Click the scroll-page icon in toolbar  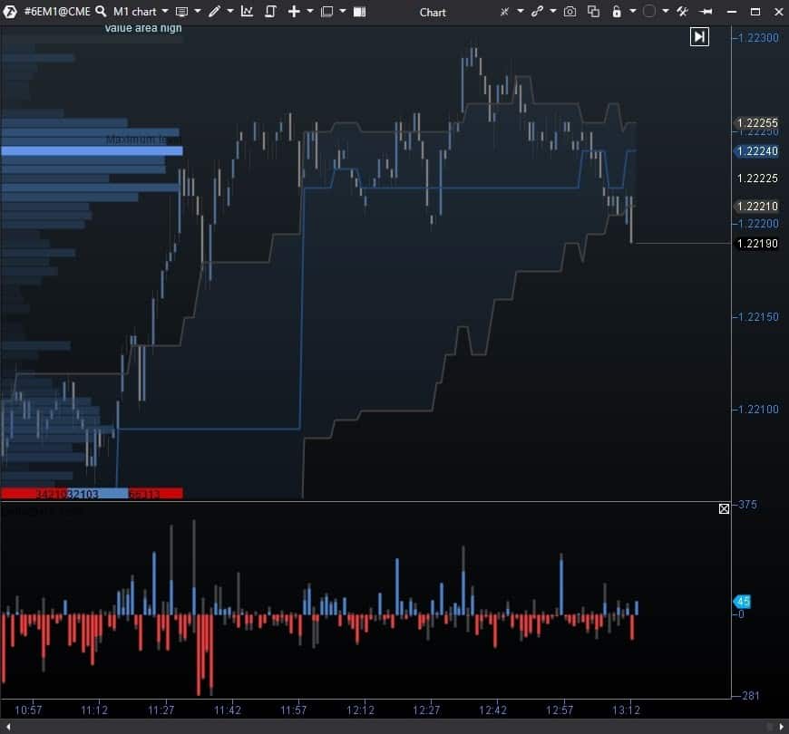(x=270, y=12)
